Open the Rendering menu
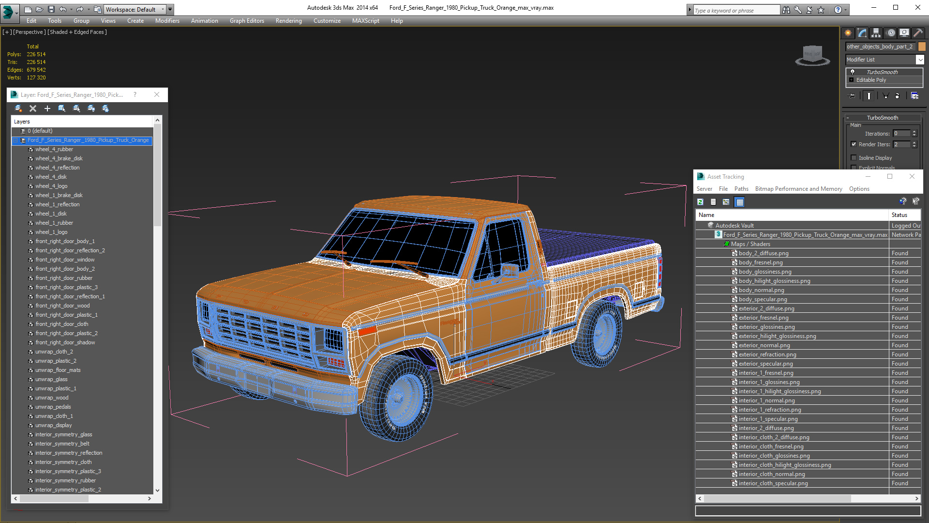This screenshot has width=929, height=523. pyautogui.click(x=289, y=21)
